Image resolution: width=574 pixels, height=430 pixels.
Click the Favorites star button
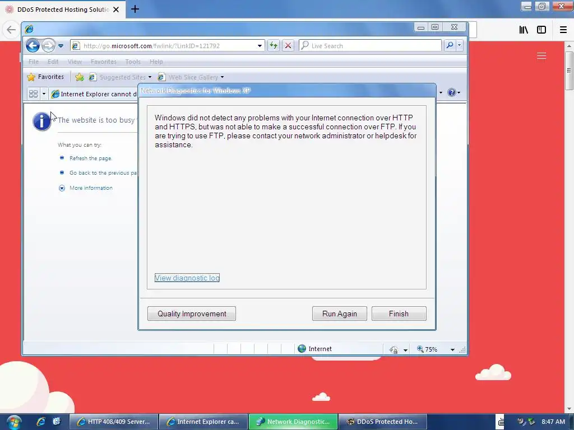[x=45, y=77]
